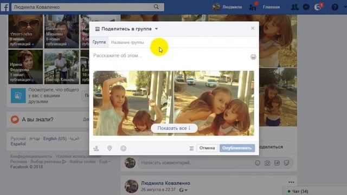This screenshot has height=195, width=347.
Task: Click the group icon in dialog title
Action: 98,29
